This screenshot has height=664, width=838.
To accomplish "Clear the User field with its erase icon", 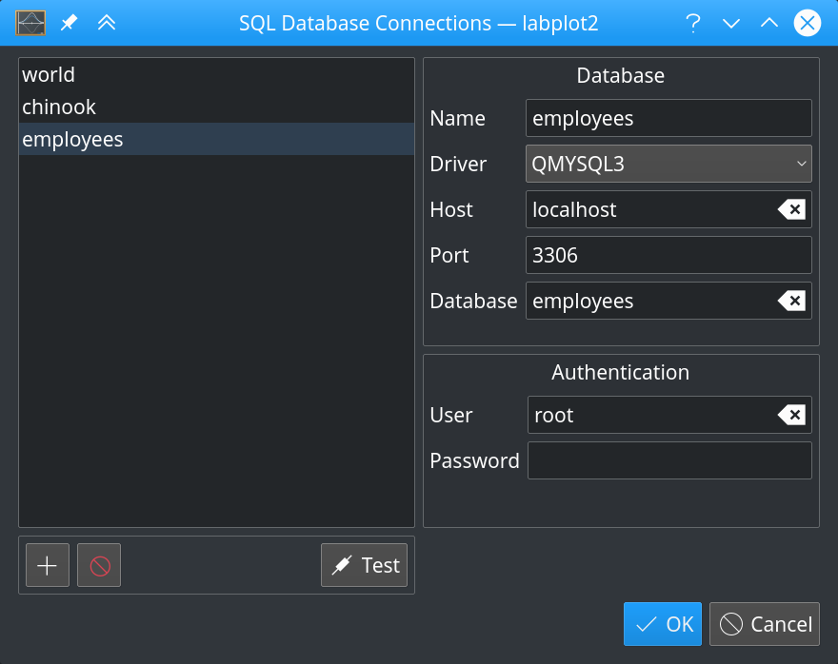I will pyautogui.click(x=791, y=415).
